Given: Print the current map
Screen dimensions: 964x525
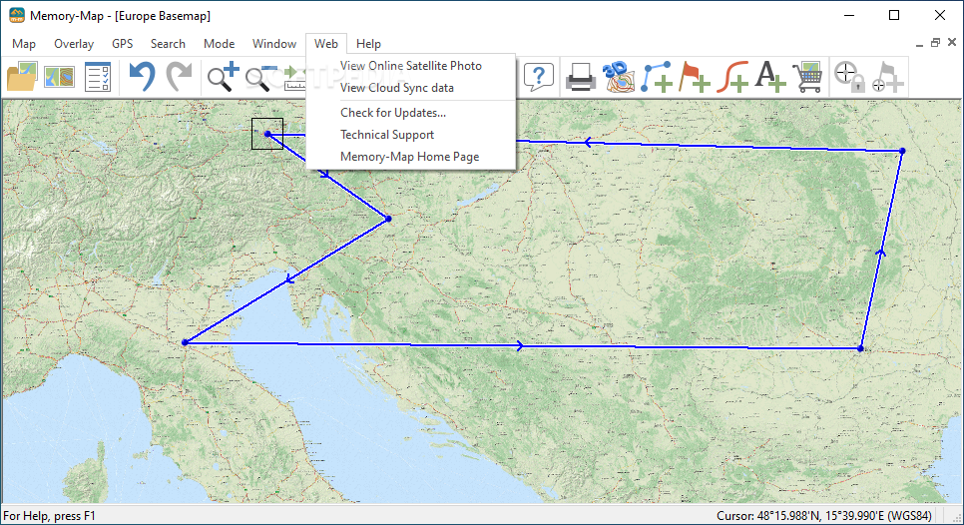Looking at the screenshot, I should point(581,77).
